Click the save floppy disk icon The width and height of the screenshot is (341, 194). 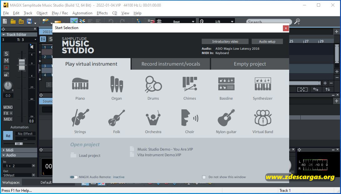29,21
